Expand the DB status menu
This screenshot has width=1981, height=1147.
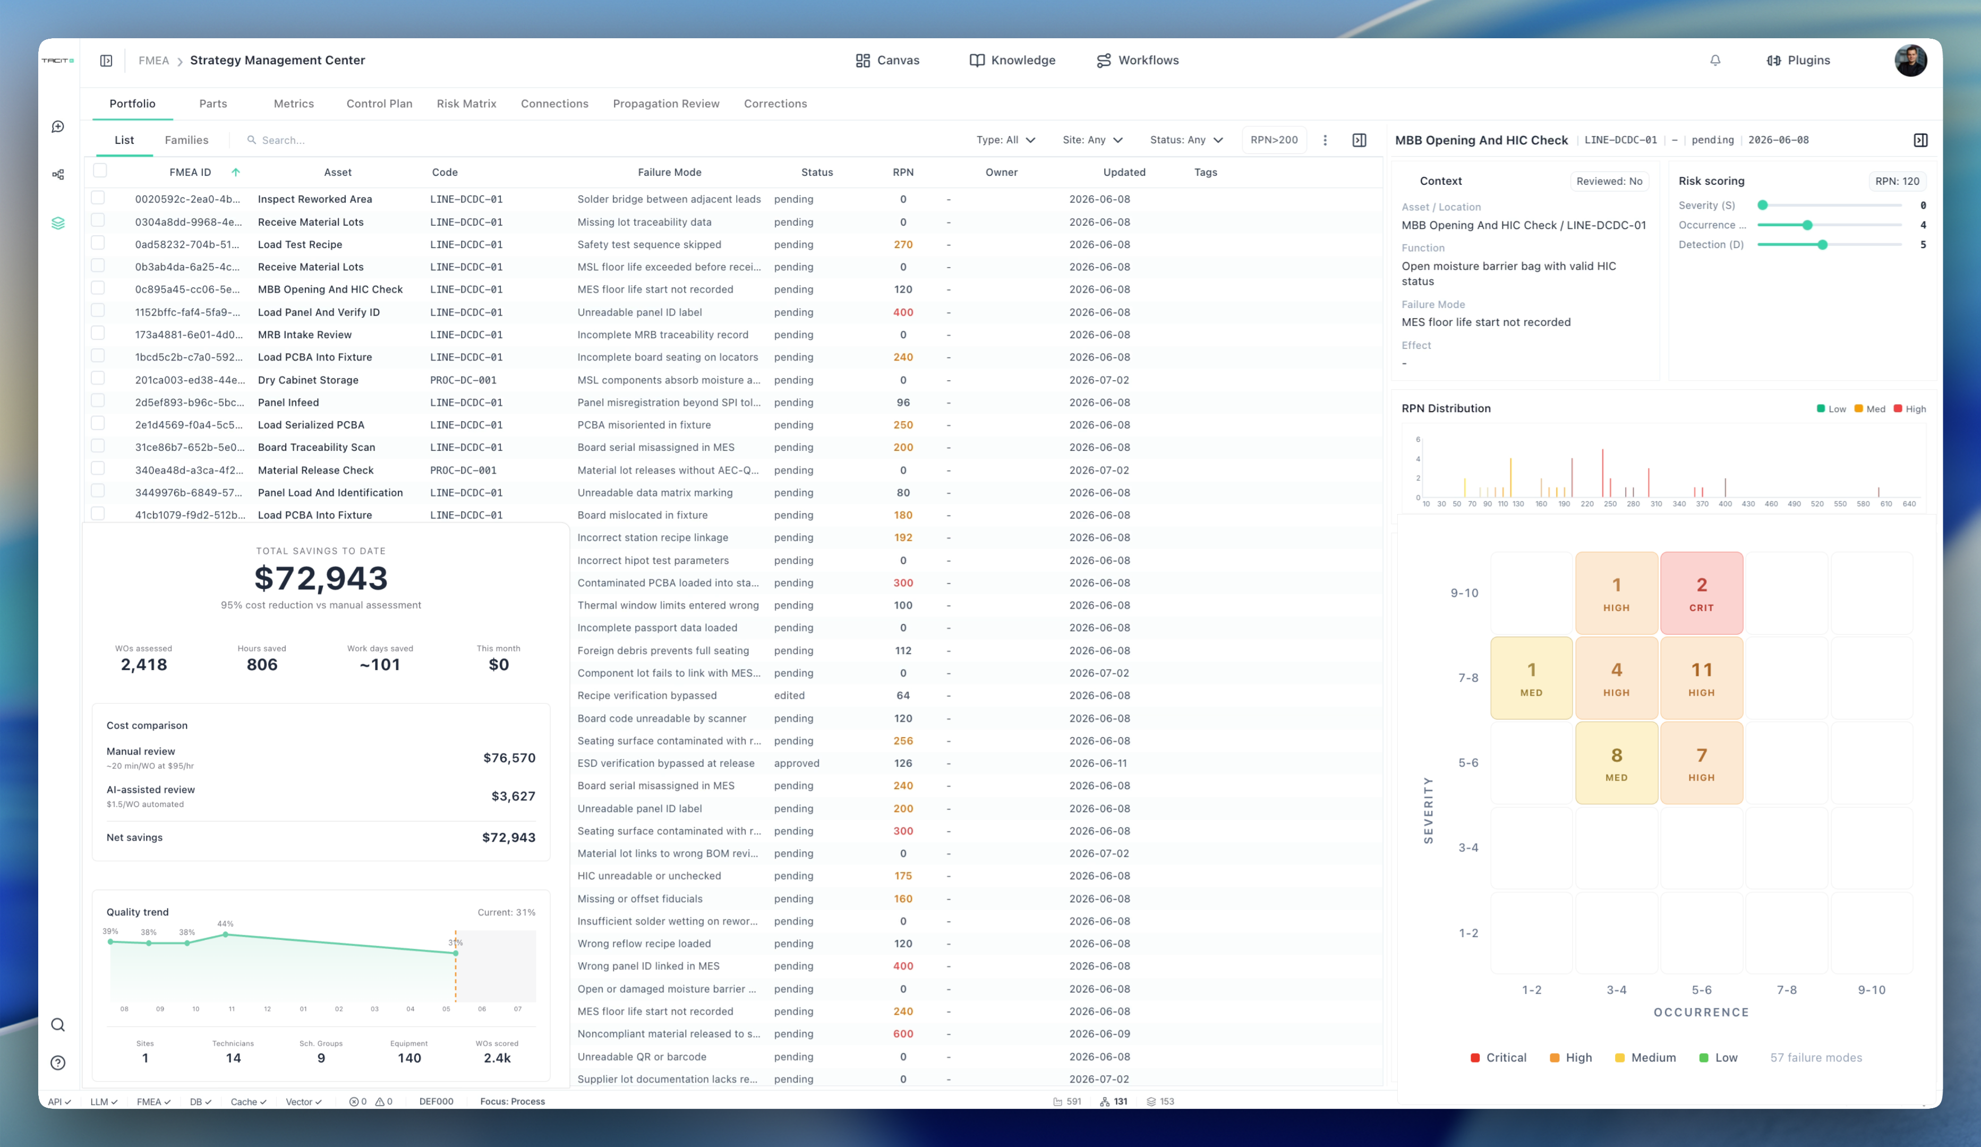pyautogui.click(x=200, y=1101)
